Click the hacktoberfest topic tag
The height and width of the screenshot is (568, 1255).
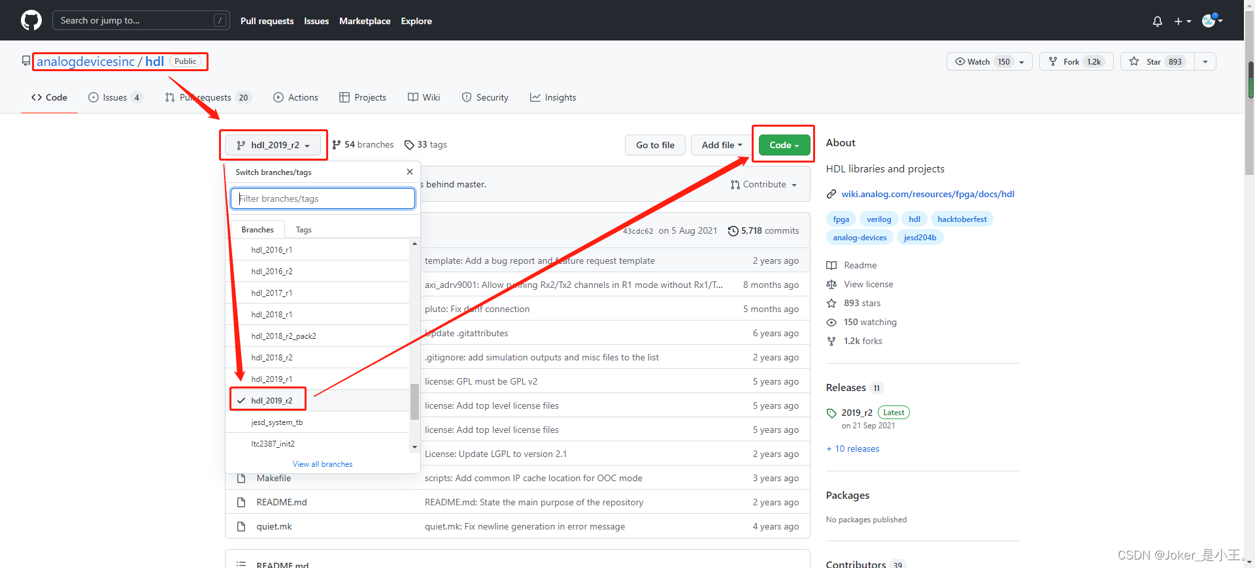(962, 219)
